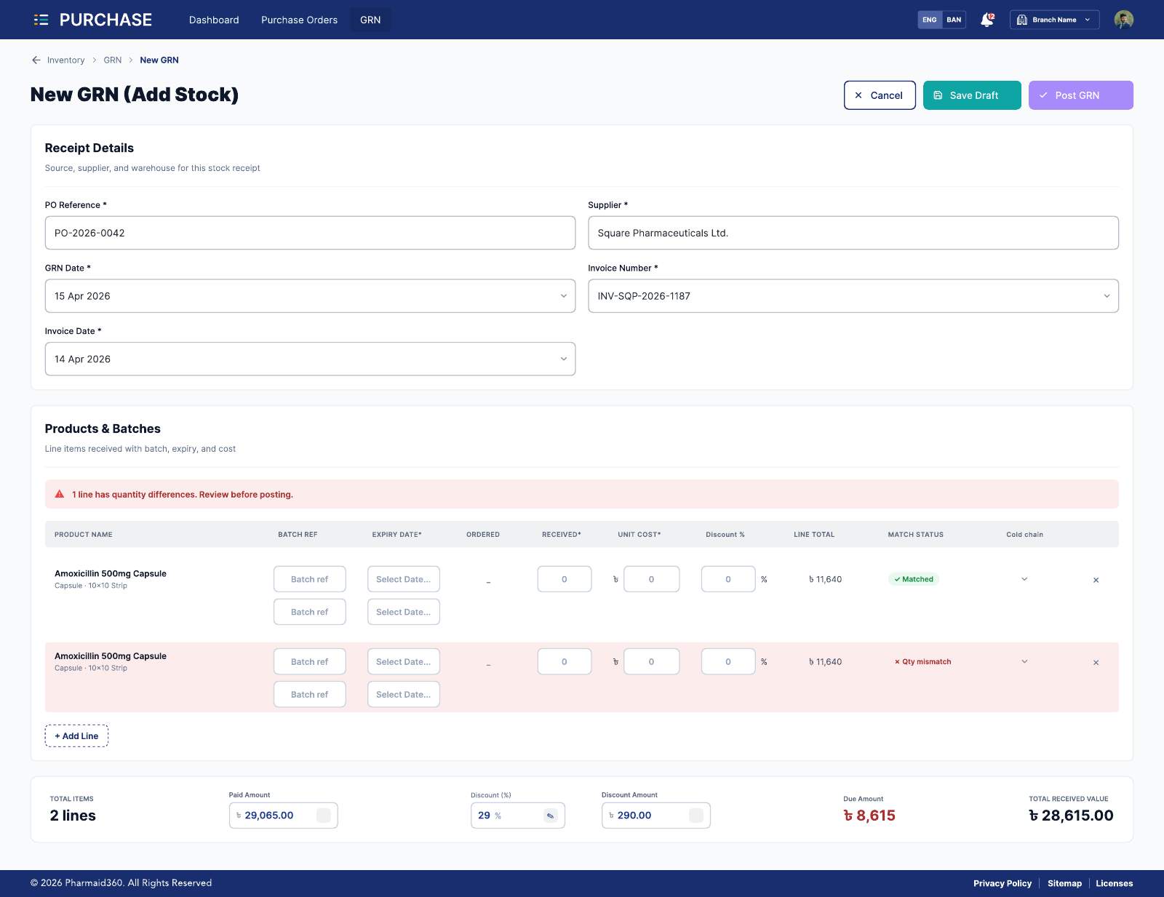The height and width of the screenshot is (897, 1164).
Task: Open Licenses footer link
Action: 1115,883
